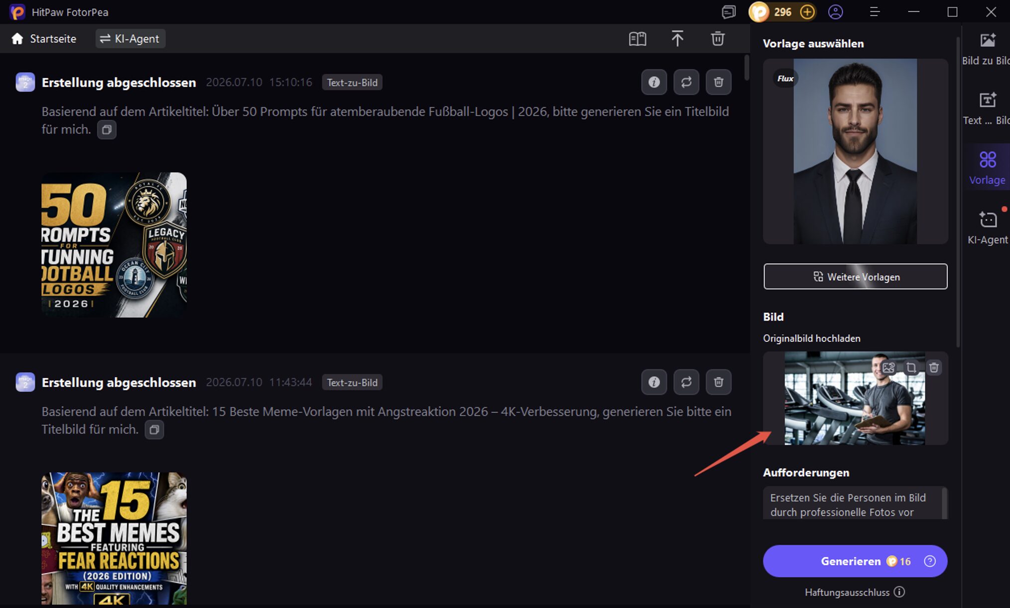This screenshot has height=608, width=1010.
Task: Switch to KI-Agent tab
Action: tap(130, 38)
